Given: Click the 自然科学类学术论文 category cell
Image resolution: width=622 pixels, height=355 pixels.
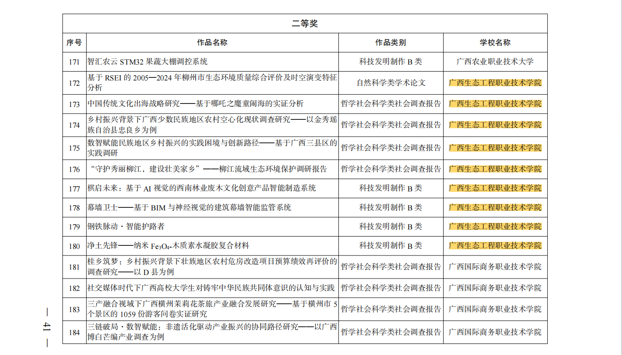Looking at the screenshot, I should pyautogui.click(x=391, y=83).
